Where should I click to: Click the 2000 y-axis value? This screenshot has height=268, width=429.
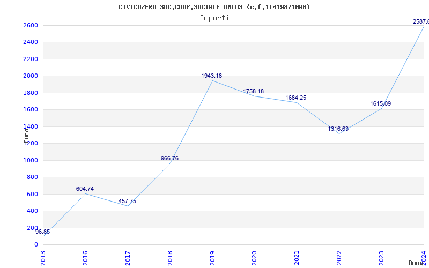click(31, 76)
